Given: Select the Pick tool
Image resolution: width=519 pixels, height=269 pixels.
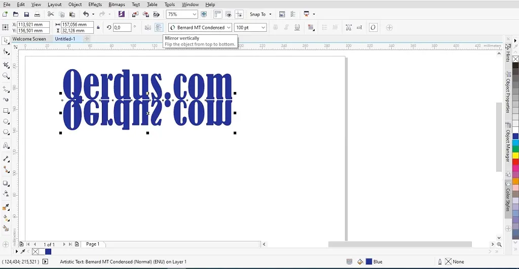Looking at the screenshot, I should pyautogui.click(x=6, y=40).
